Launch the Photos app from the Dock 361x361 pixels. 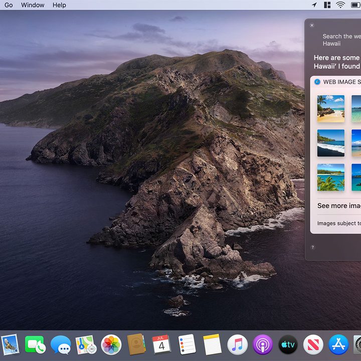tap(111, 344)
